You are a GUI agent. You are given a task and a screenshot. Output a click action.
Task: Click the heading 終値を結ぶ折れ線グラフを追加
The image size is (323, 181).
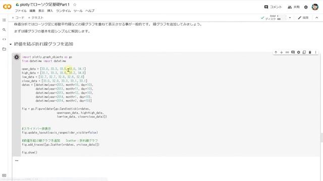[x=43, y=44]
